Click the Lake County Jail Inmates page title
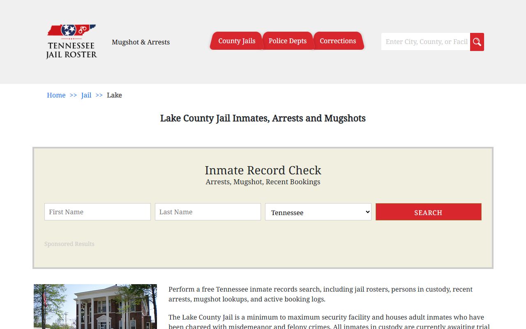Screen dimensions: 526x329 (263, 118)
